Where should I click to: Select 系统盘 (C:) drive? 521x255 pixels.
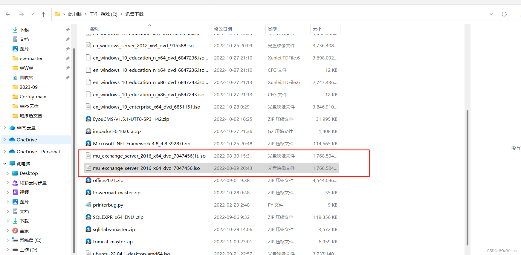[x=30, y=240]
